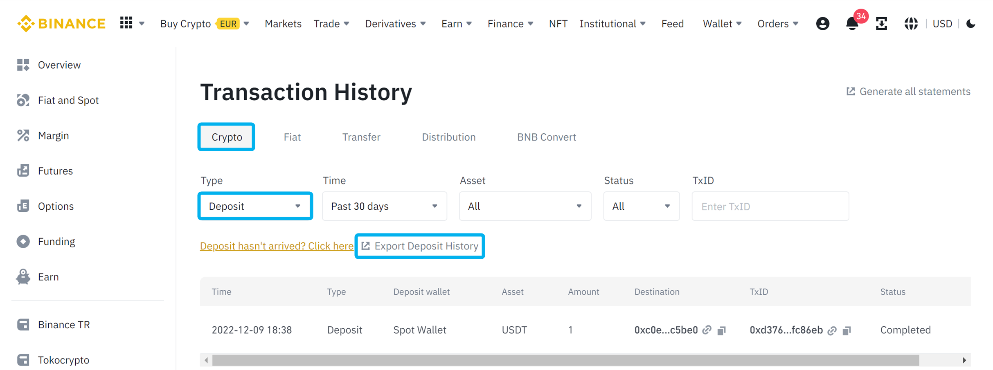This screenshot has height=370, width=993.
Task: Click the Funding sidebar icon
Action: point(23,242)
